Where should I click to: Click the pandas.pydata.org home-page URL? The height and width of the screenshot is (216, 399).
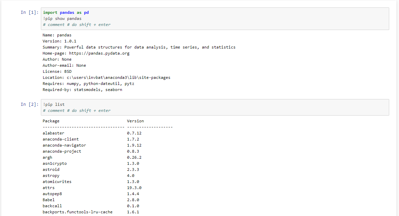tap(99, 53)
